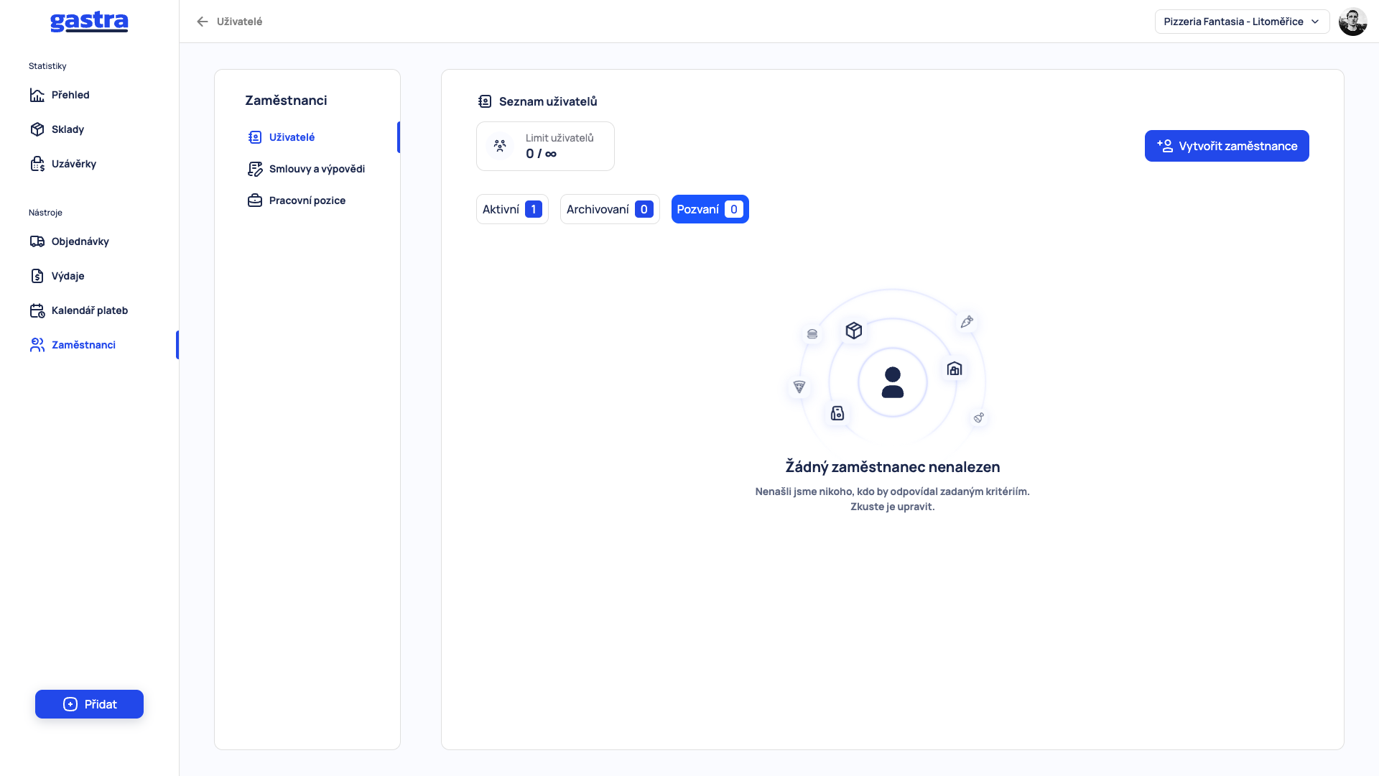Open the Kalendář plateb page

89,310
